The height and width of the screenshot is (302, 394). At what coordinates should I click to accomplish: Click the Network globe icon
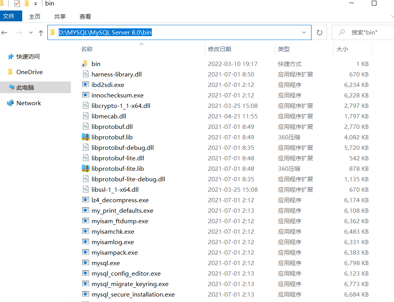(11, 103)
